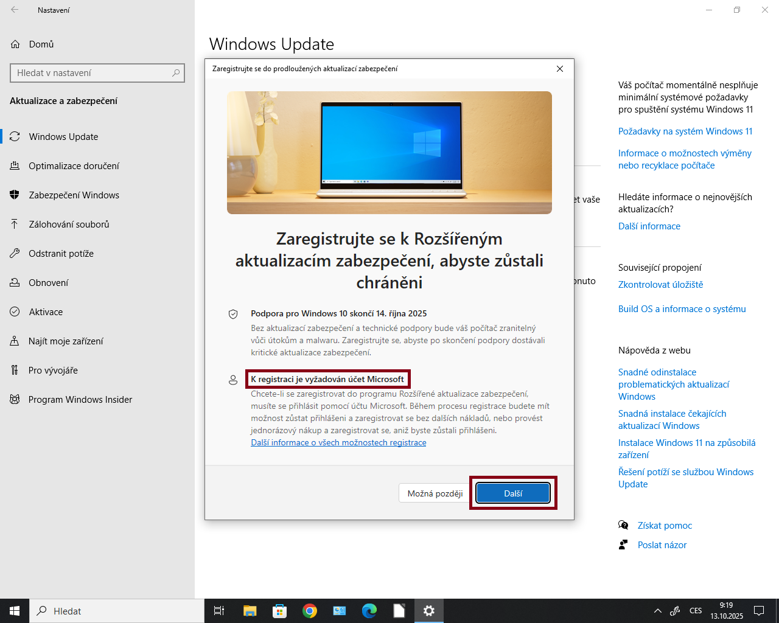Click the Najít moje zařízení icon
This screenshot has width=779, height=623.
(x=15, y=341)
